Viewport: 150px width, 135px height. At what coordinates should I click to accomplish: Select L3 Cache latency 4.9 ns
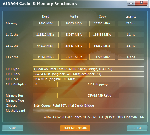[x=131, y=57]
